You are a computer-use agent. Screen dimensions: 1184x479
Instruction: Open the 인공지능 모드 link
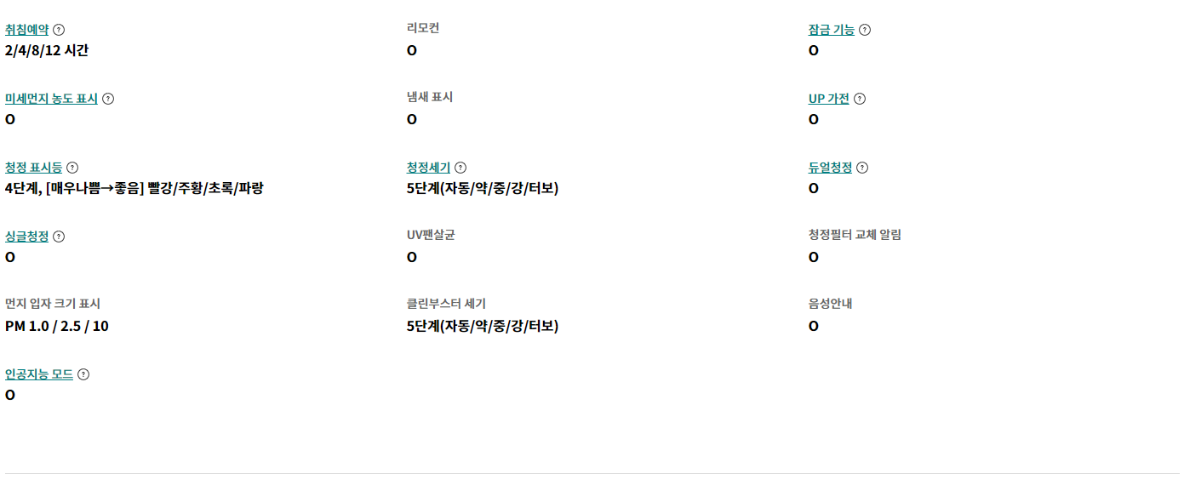point(38,374)
